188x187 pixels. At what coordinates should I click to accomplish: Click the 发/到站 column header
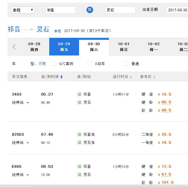84,77
